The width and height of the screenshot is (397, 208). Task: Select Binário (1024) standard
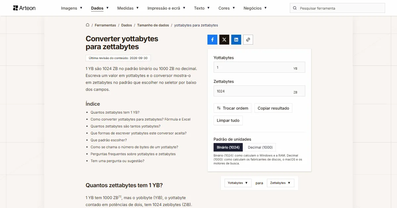click(x=228, y=147)
